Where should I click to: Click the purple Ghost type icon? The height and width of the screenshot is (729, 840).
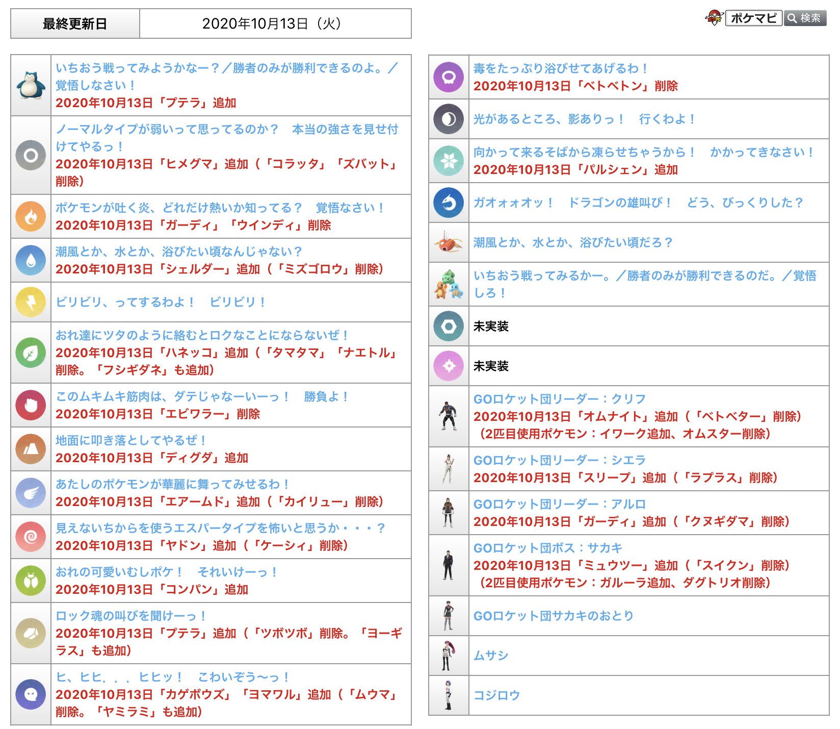click(31, 694)
